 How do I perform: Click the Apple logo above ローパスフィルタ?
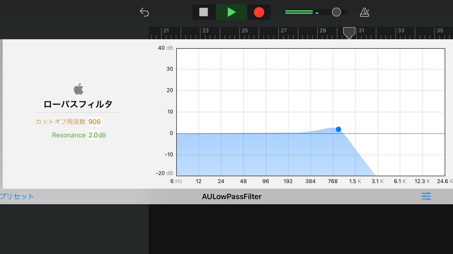pyautogui.click(x=78, y=89)
